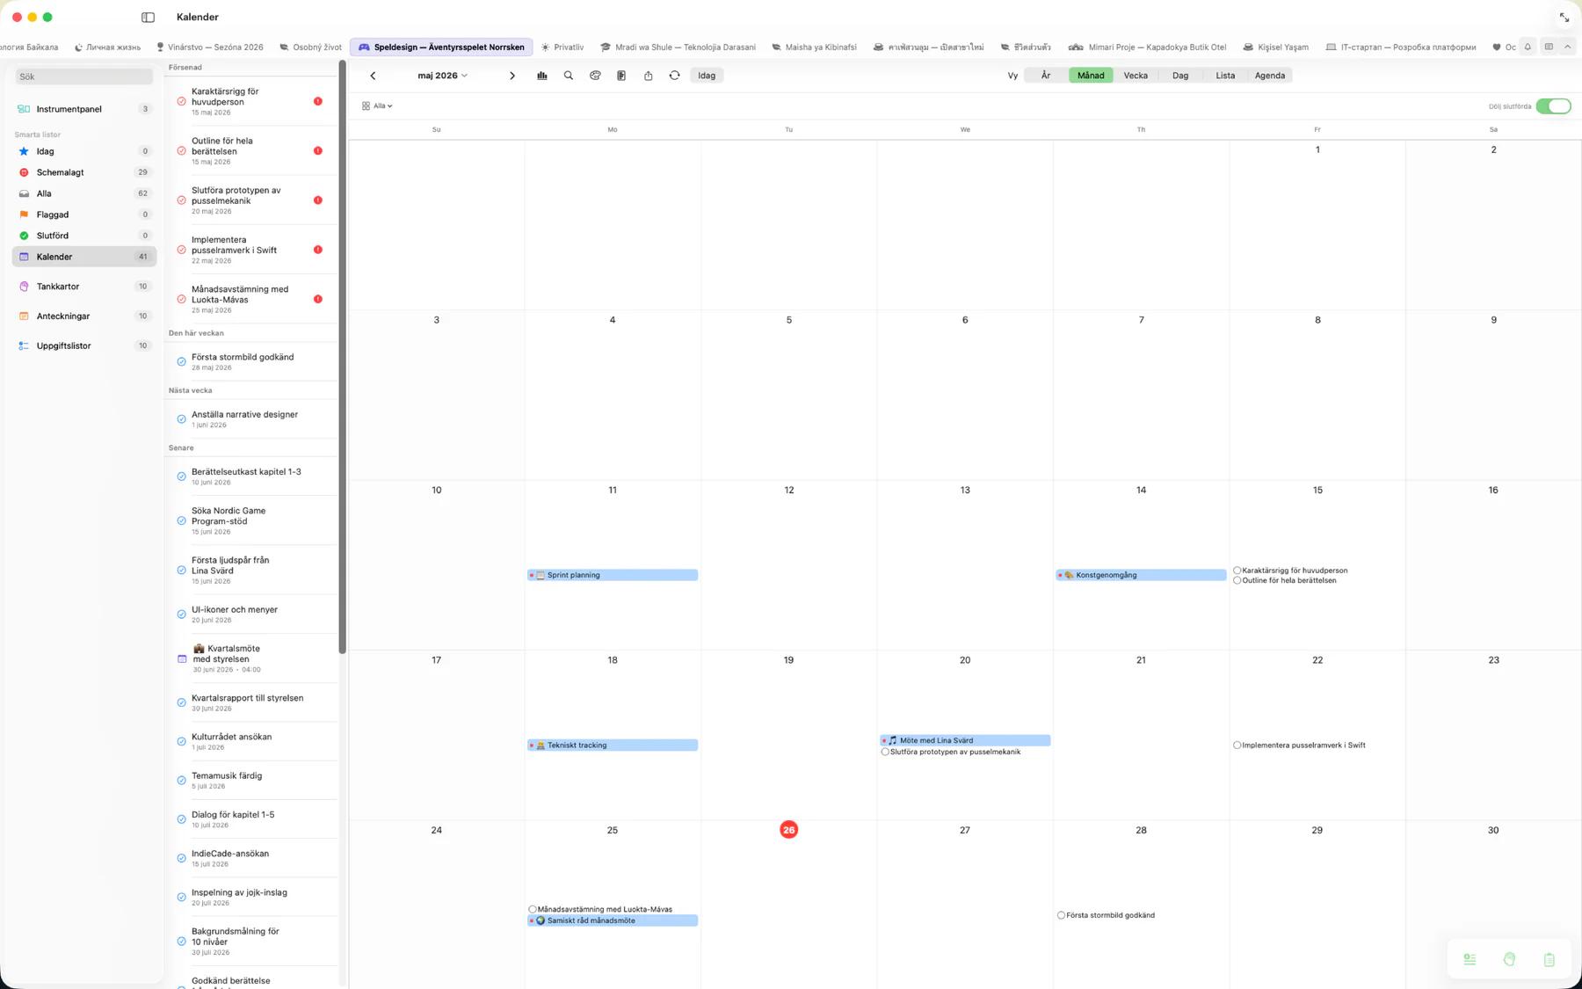
Task: Mark Månadsavstämning med Luokta-Mávas done in calendar
Action: pos(533,909)
